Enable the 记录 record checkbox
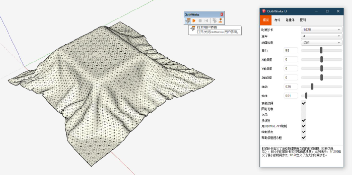Screen dimensions: 352x176 (x=304, y=114)
